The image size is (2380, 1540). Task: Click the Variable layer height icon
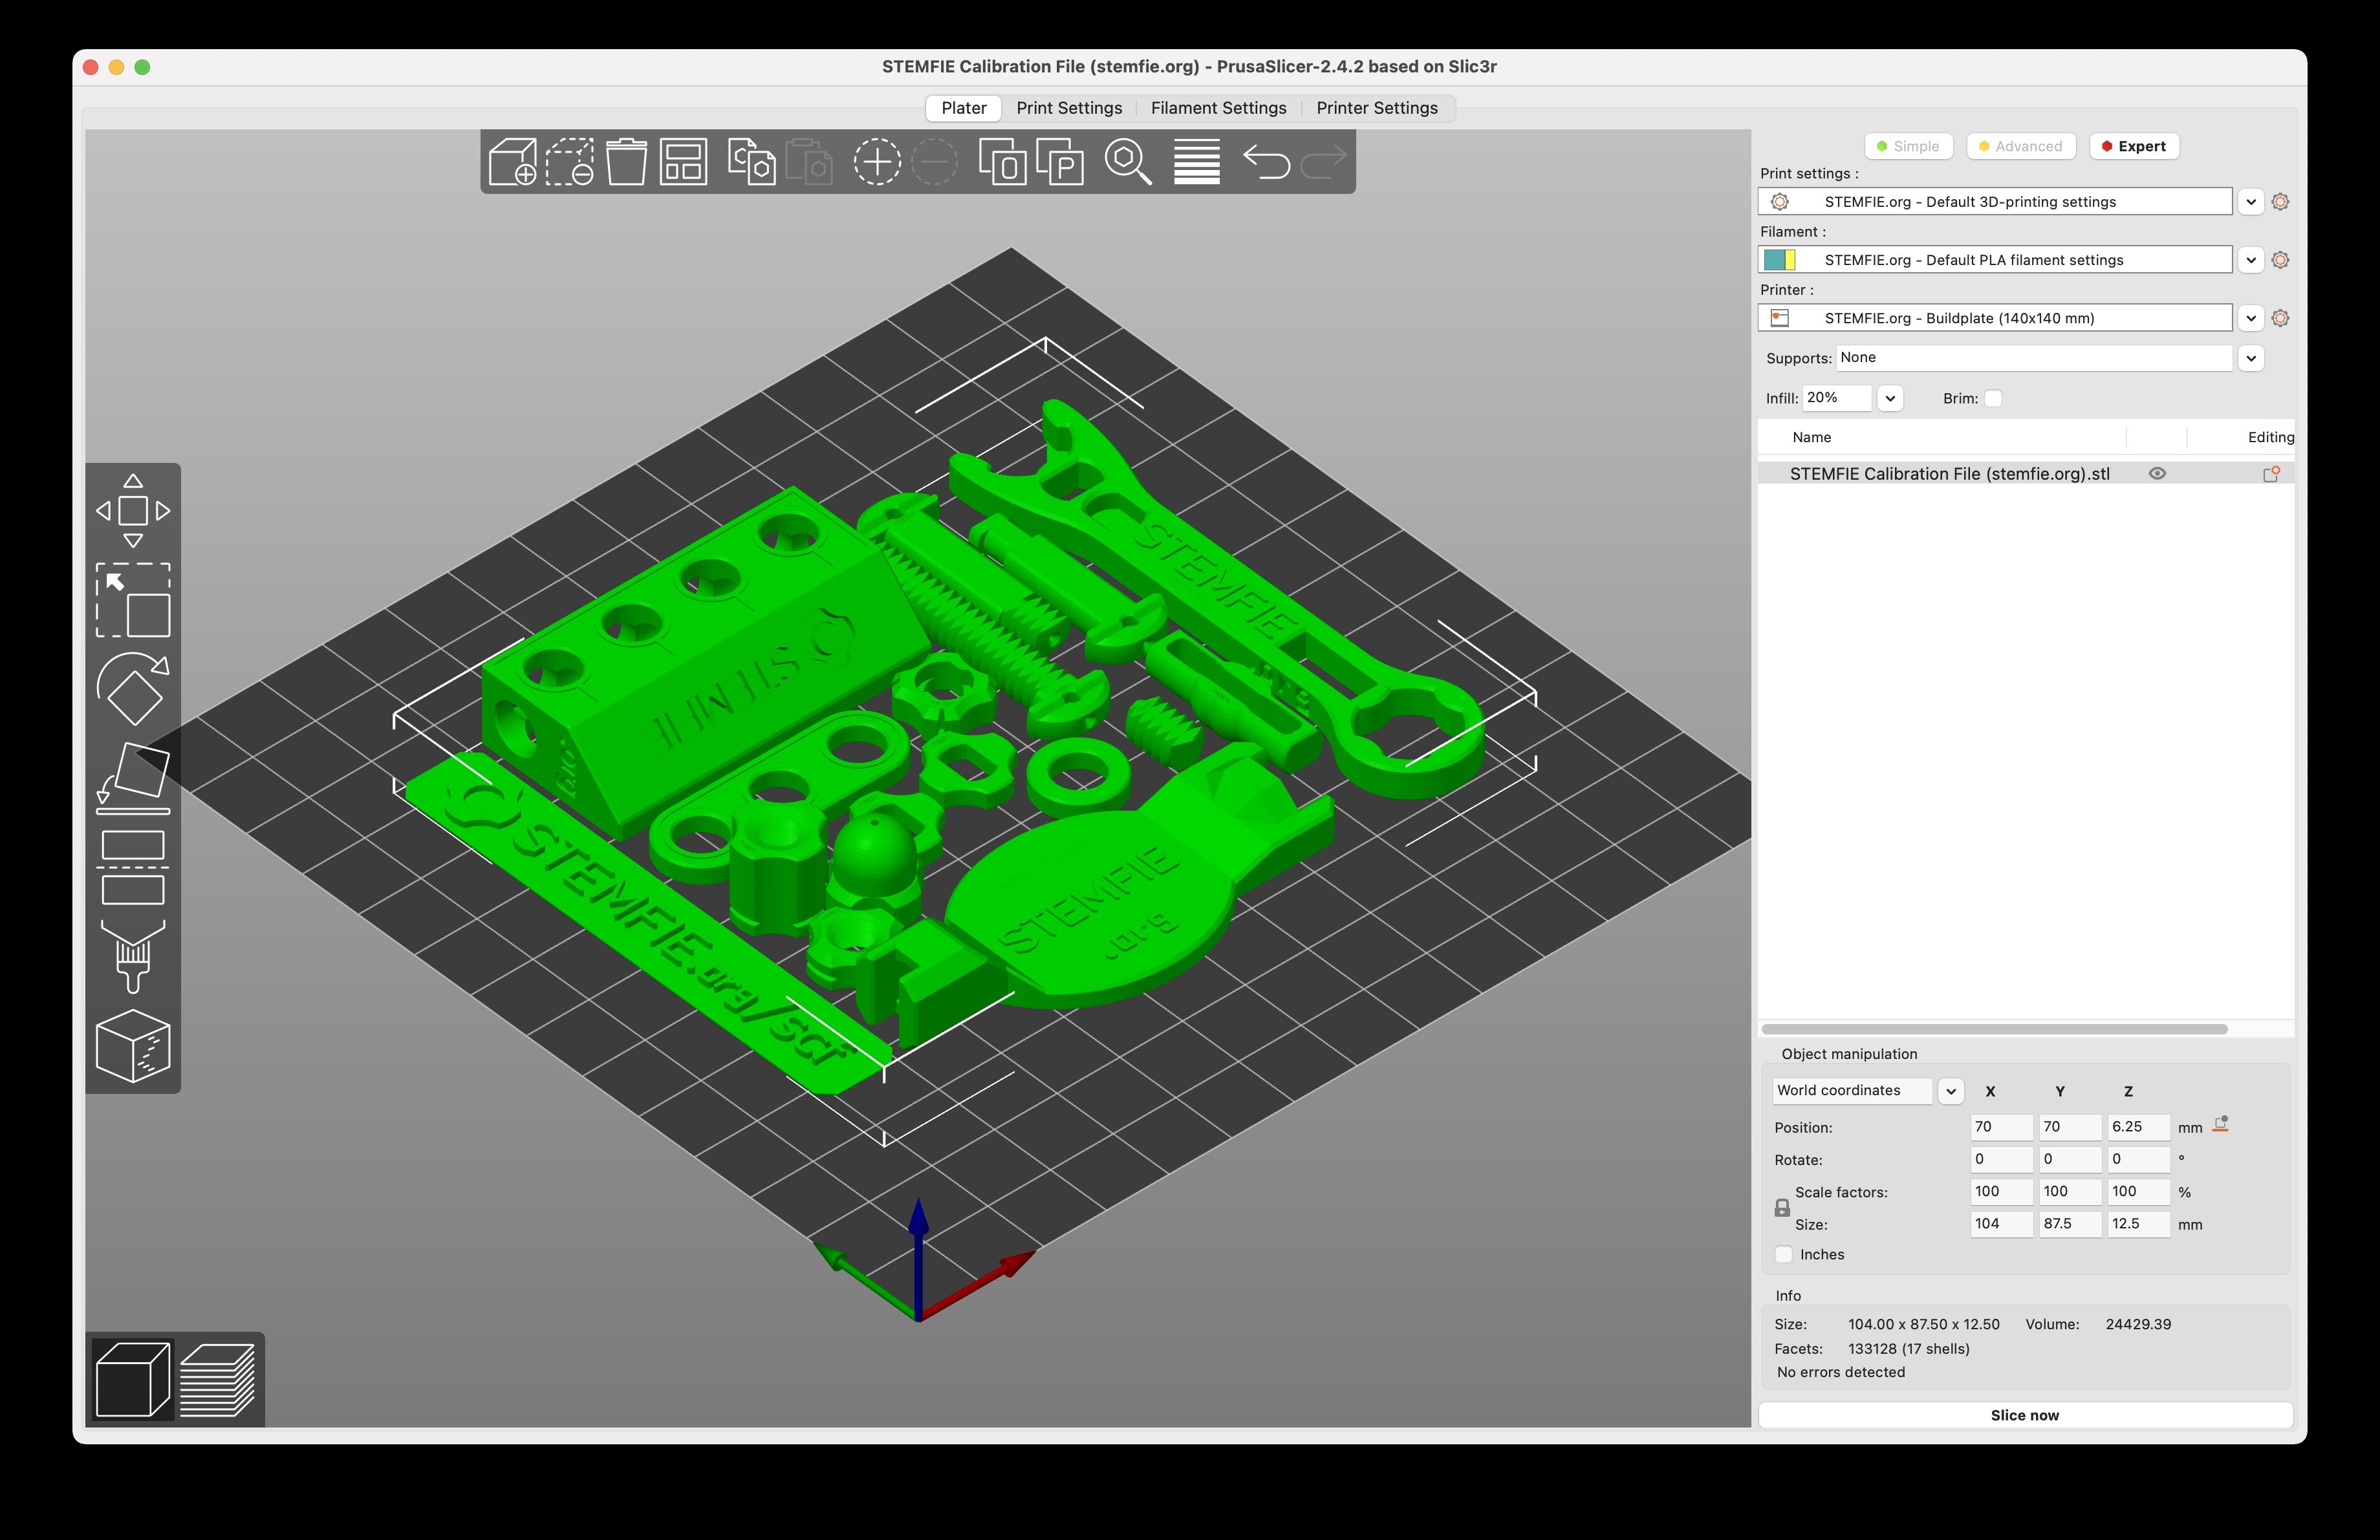(1196, 162)
